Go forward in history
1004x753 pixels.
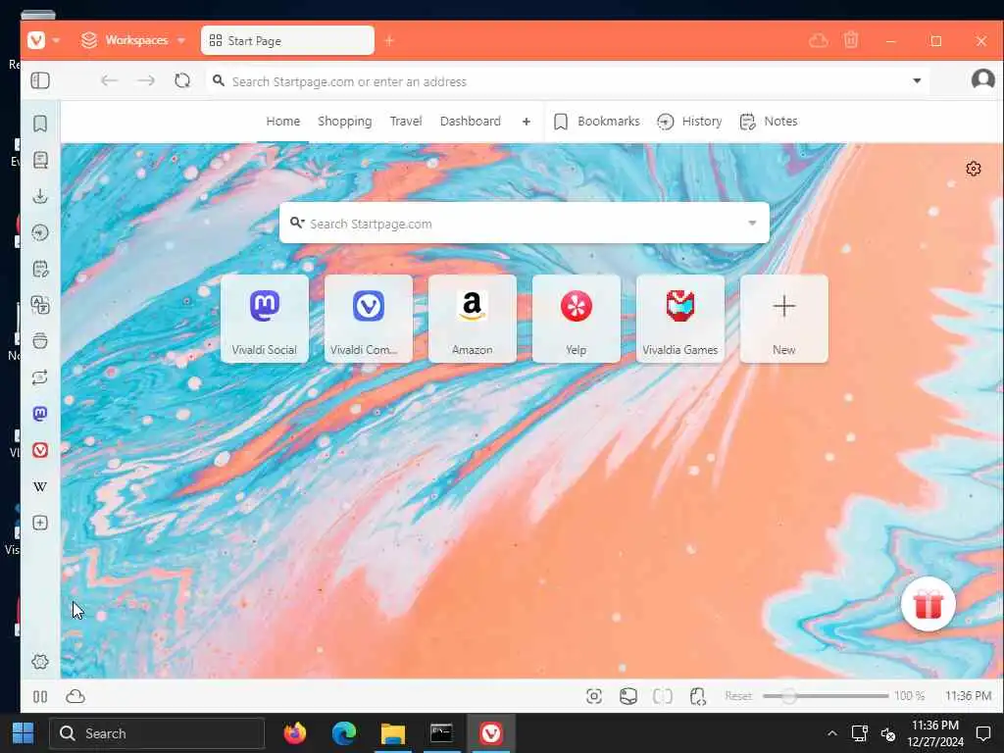(147, 80)
